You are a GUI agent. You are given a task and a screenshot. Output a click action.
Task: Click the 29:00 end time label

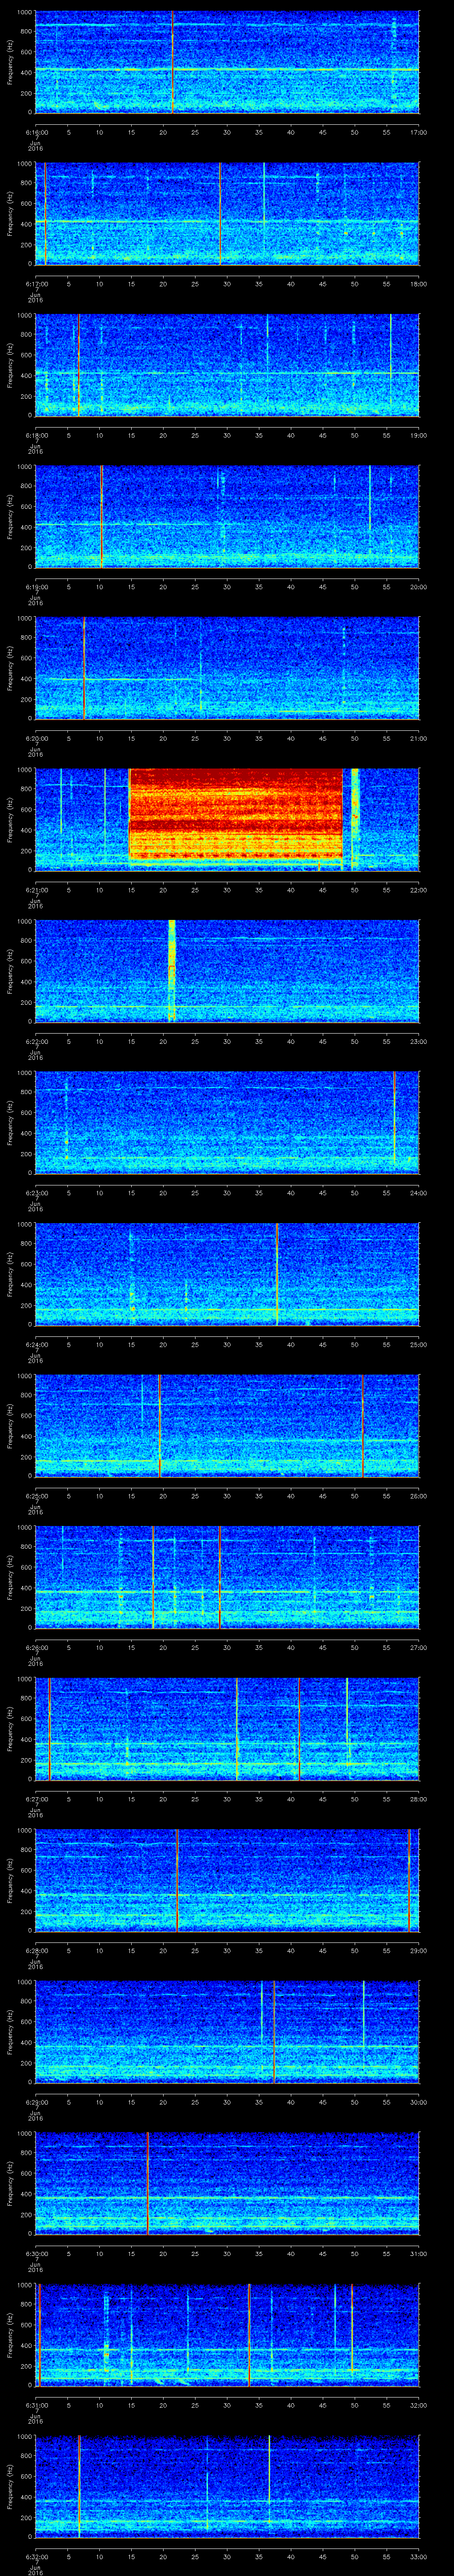coord(418,1950)
